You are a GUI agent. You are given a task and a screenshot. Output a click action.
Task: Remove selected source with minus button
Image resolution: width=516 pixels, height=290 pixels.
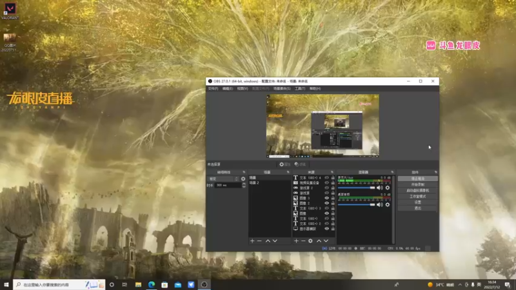[x=303, y=241]
